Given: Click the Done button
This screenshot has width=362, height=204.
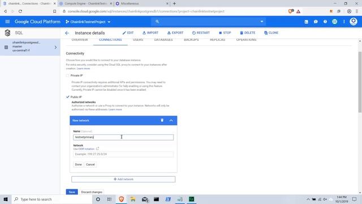Looking at the screenshot, I should [x=78, y=164].
